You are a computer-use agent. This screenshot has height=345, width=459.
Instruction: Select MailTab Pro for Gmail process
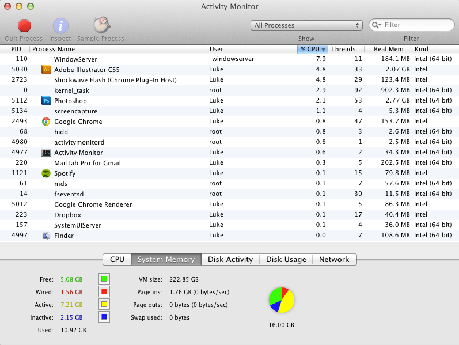pos(229,162)
